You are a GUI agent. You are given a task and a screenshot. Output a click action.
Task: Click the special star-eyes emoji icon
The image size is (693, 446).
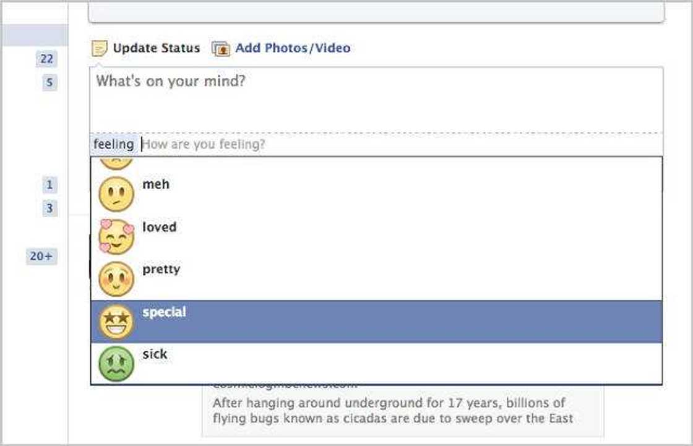coord(116,322)
